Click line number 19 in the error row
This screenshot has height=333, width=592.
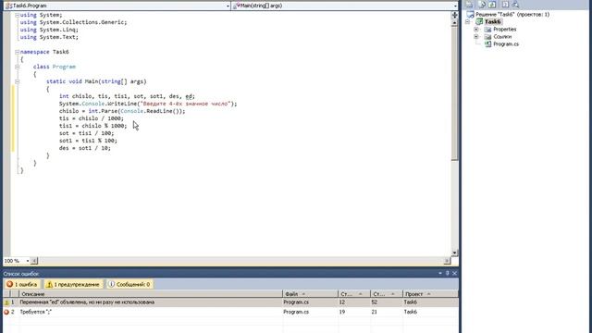click(342, 312)
